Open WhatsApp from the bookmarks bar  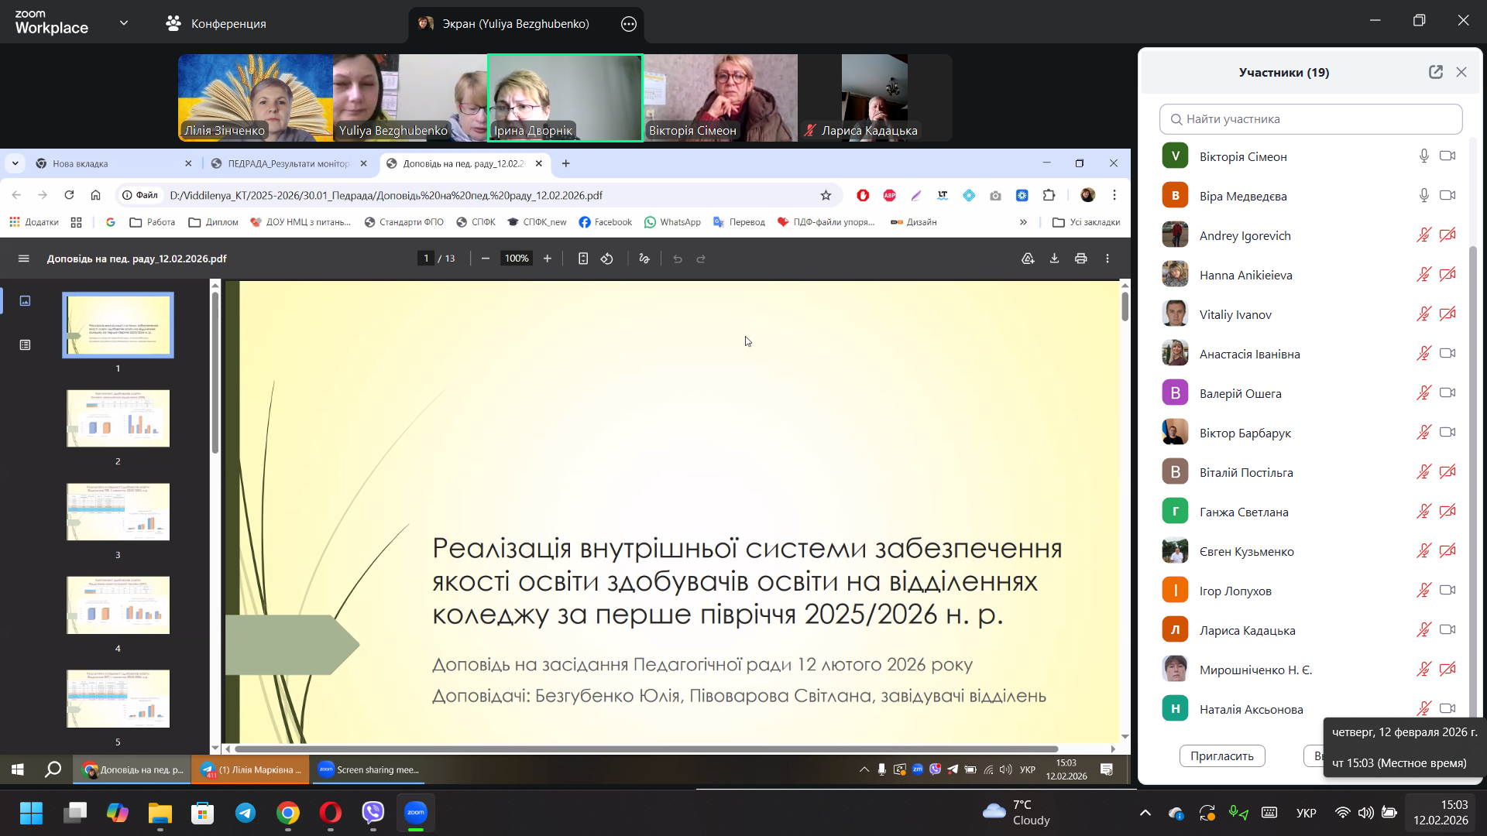(x=671, y=222)
